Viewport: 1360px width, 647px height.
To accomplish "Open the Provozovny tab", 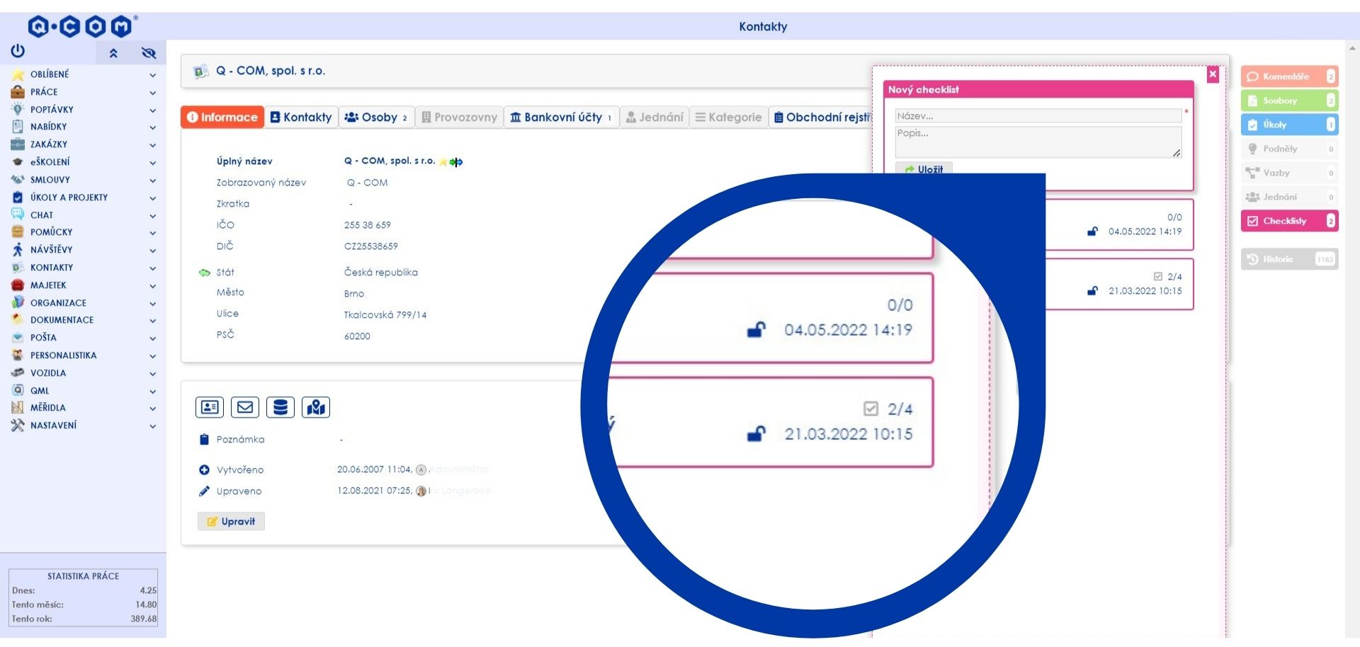I will (x=459, y=118).
